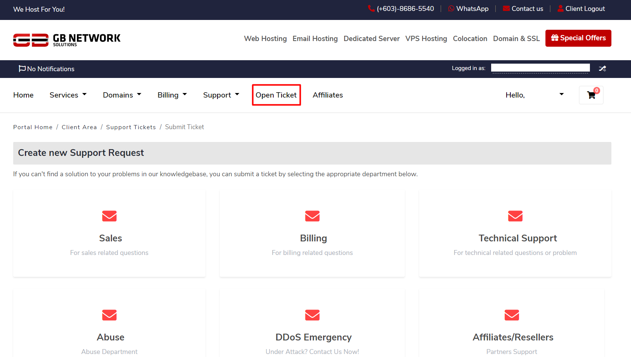631x357 pixels.
Task: Choose the Technical Support envelope icon
Action: point(515,216)
